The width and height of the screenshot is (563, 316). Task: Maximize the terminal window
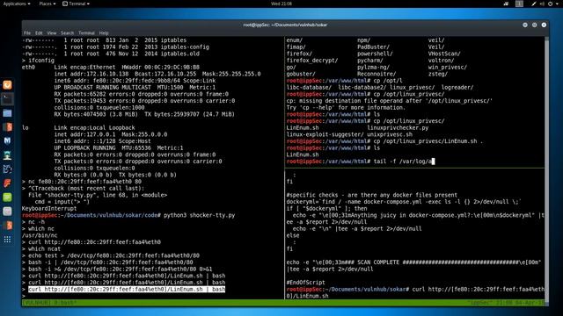pyautogui.click(x=534, y=25)
